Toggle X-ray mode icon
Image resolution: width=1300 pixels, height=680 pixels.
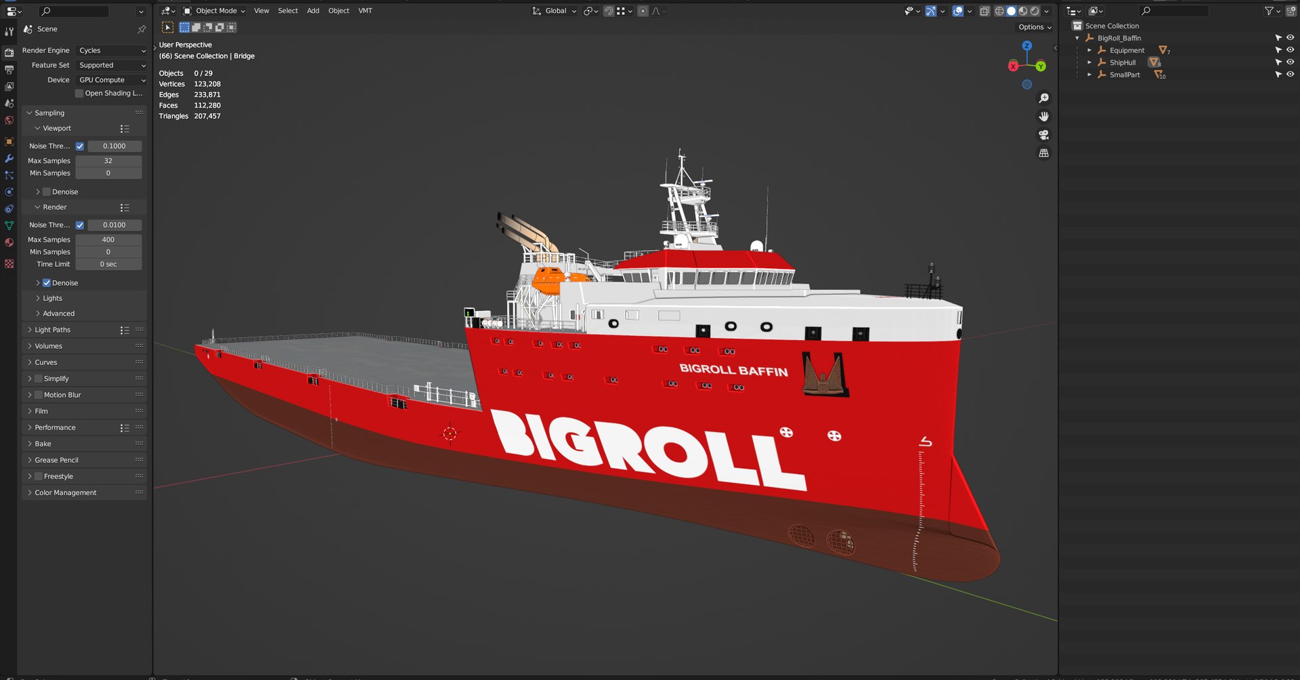click(x=984, y=11)
